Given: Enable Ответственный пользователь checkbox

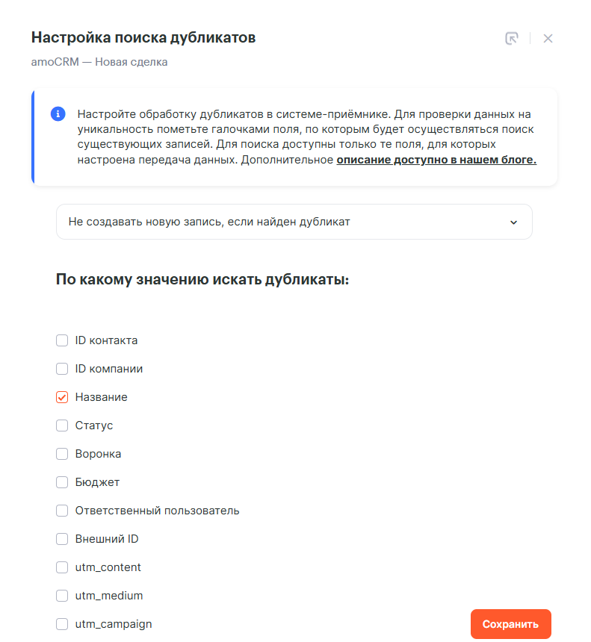Looking at the screenshot, I should tap(62, 511).
